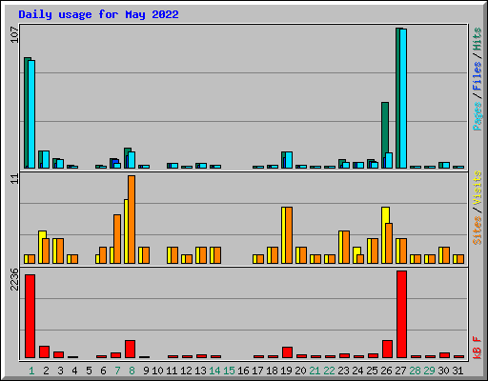Click the day label "16" on x-axis
488x381 pixels.
coord(243,371)
